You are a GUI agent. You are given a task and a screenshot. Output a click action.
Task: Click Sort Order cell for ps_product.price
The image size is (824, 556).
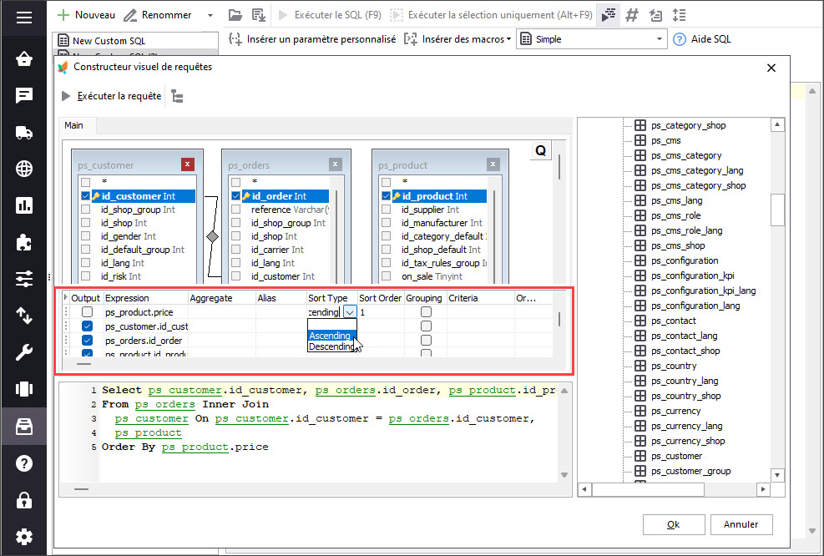381,312
